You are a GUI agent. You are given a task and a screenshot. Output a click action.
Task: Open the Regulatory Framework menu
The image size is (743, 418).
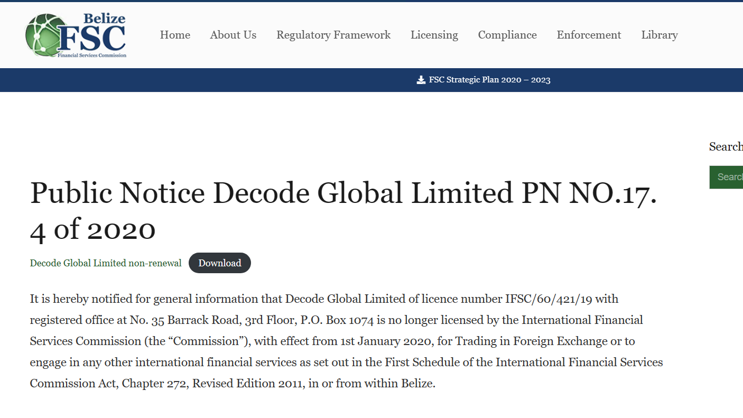[x=333, y=35]
